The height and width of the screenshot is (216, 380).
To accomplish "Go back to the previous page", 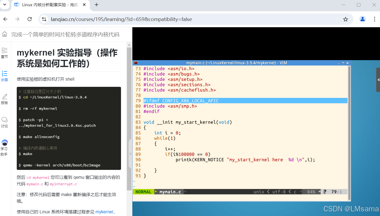I will [x=5, y=19].
